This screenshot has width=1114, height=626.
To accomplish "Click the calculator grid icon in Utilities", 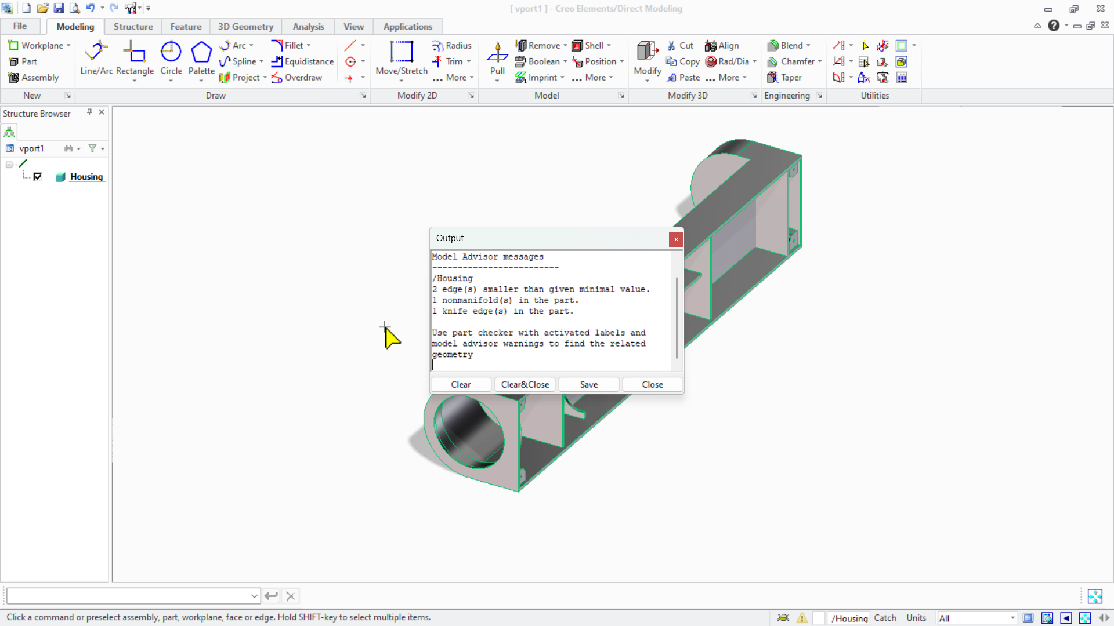I will tap(902, 78).
